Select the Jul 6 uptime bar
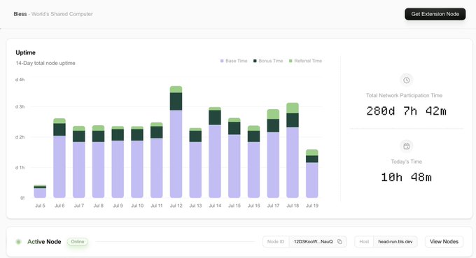Viewport: 476px width, 258px height. click(x=59, y=158)
